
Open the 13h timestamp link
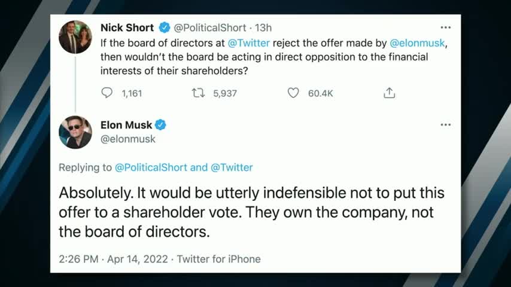263,28
